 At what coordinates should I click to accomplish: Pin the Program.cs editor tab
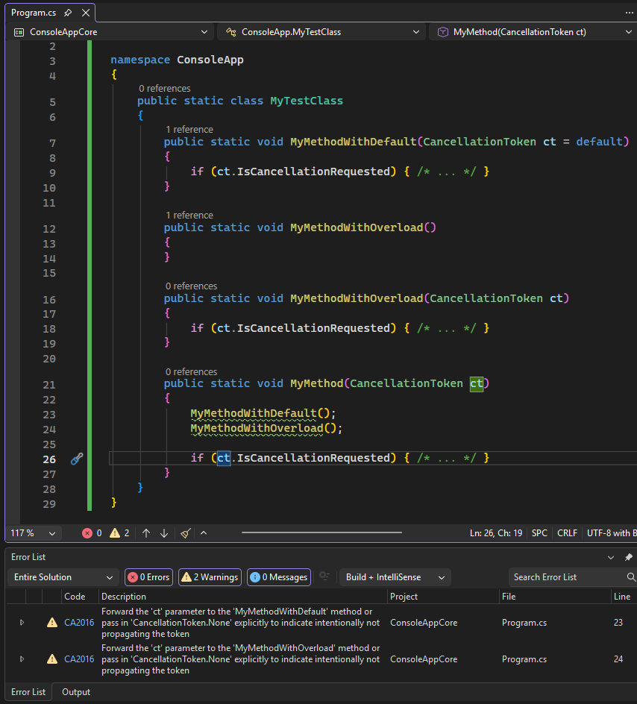(69, 13)
